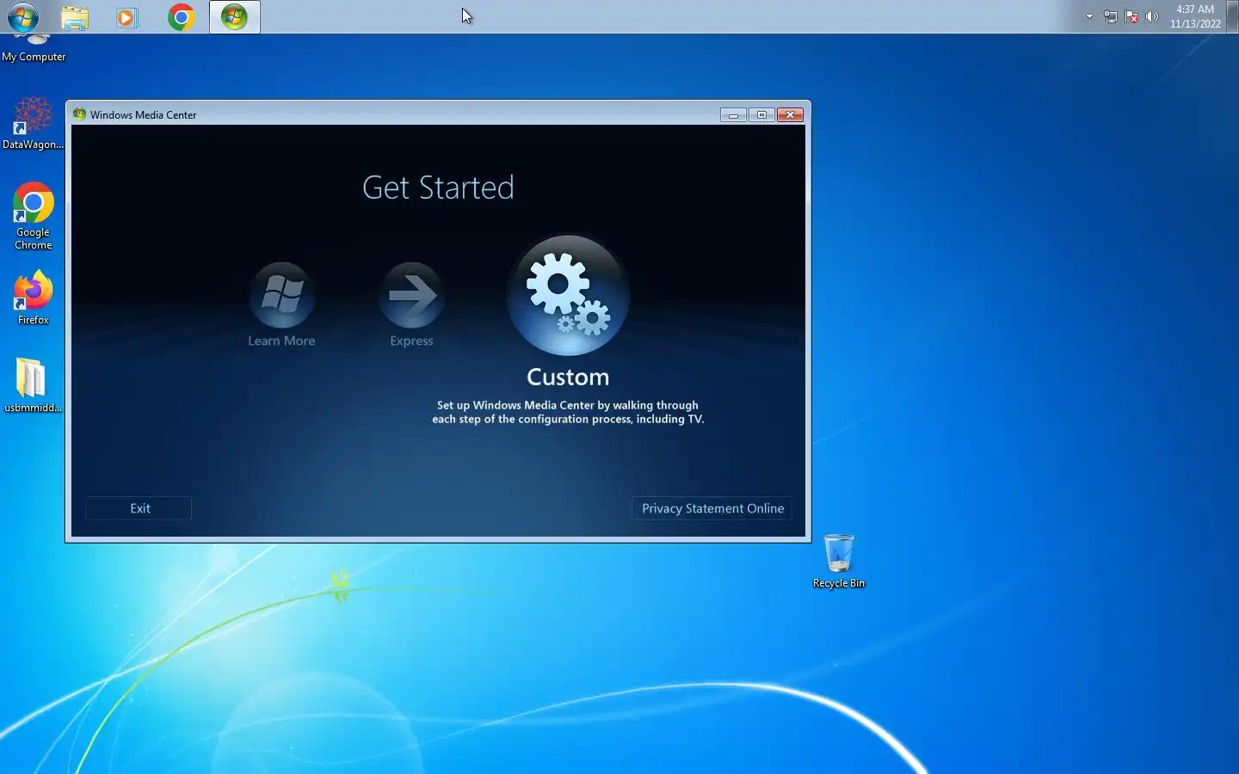Image resolution: width=1239 pixels, height=774 pixels.
Task: Open the DataWagon desktop shortcut
Action: [33, 123]
